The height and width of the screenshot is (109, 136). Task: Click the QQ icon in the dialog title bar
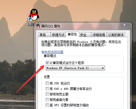[x=38, y=26]
